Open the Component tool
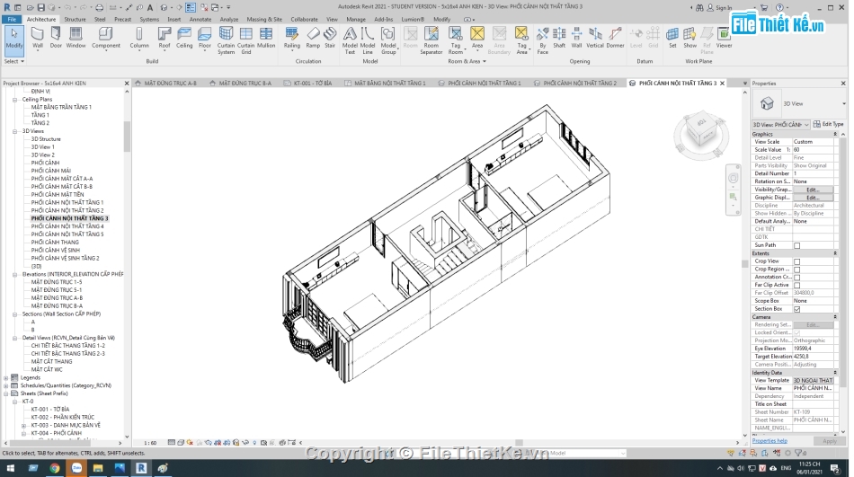The width and height of the screenshot is (854, 477). pos(106,38)
